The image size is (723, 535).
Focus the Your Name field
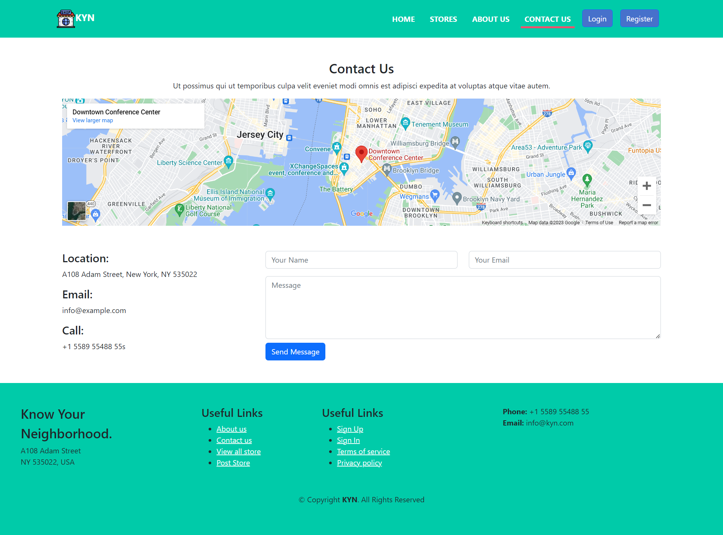coord(361,260)
